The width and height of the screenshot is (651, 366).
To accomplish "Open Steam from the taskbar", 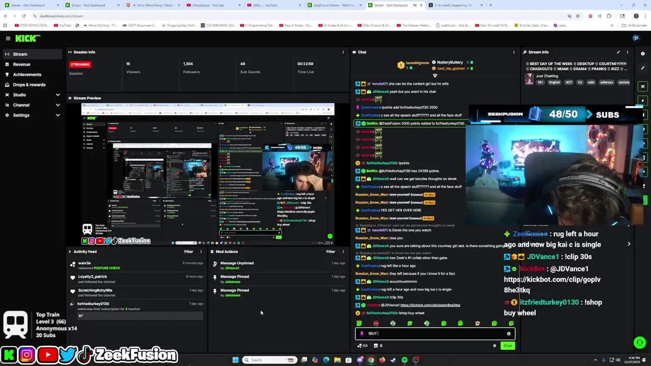I will pyautogui.click(x=393, y=360).
